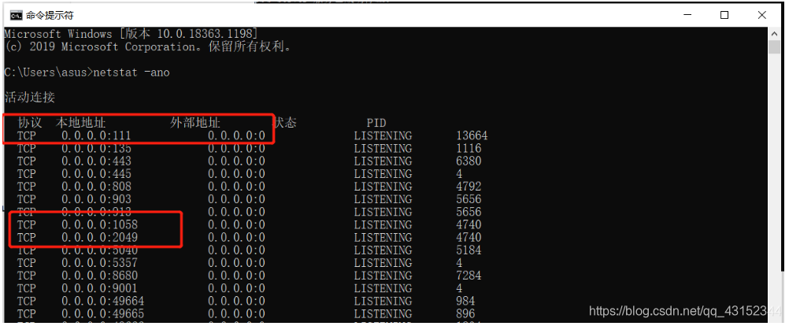Click the 本地地址 column header

(80, 123)
